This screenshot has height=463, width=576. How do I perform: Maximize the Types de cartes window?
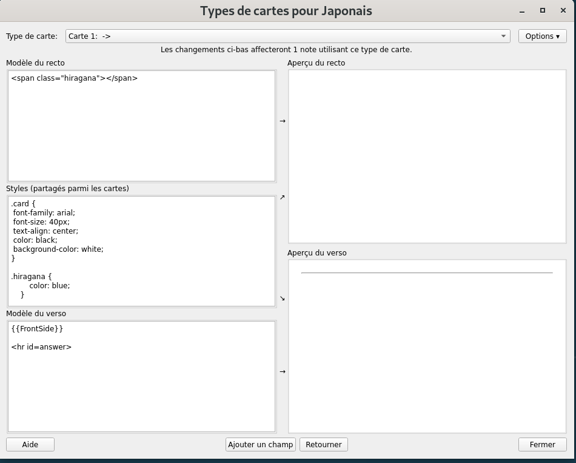pos(542,10)
